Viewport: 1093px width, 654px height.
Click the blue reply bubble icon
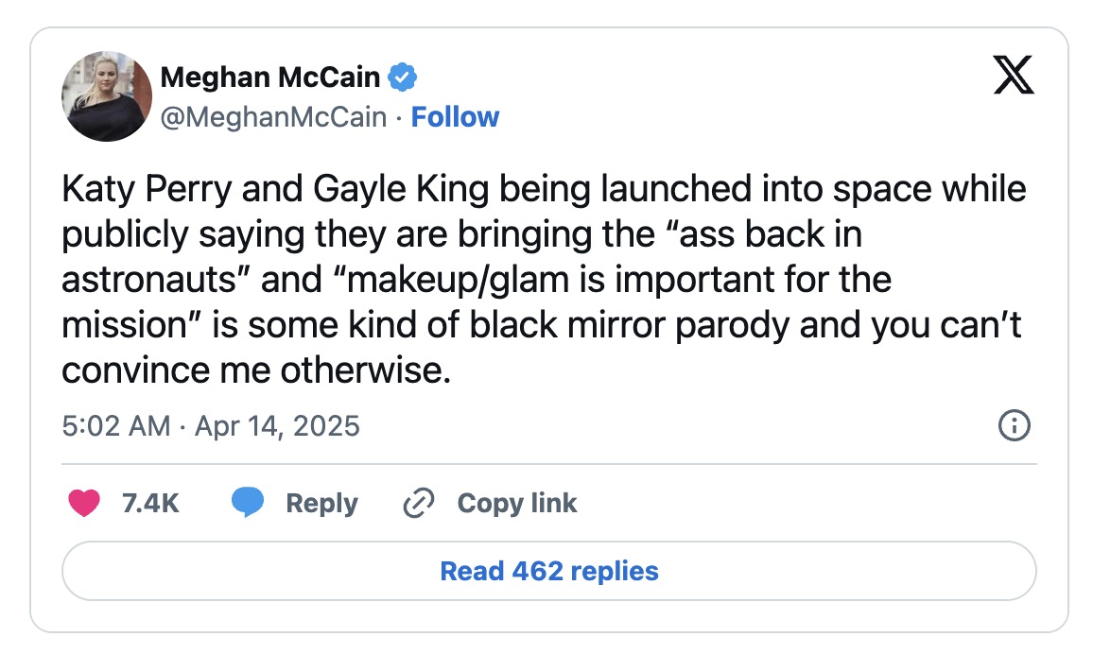click(248, 503)
